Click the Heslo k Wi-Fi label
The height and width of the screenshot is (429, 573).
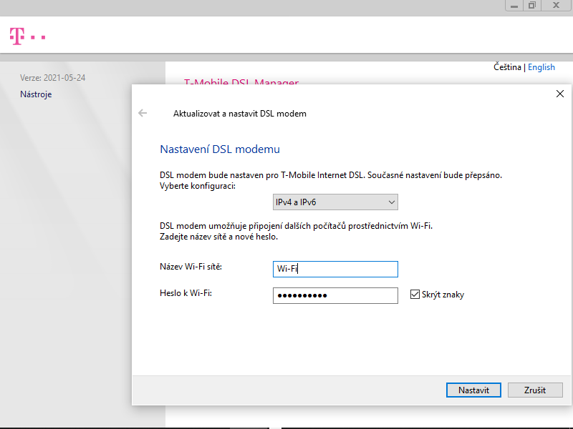[x=186, y=293]
